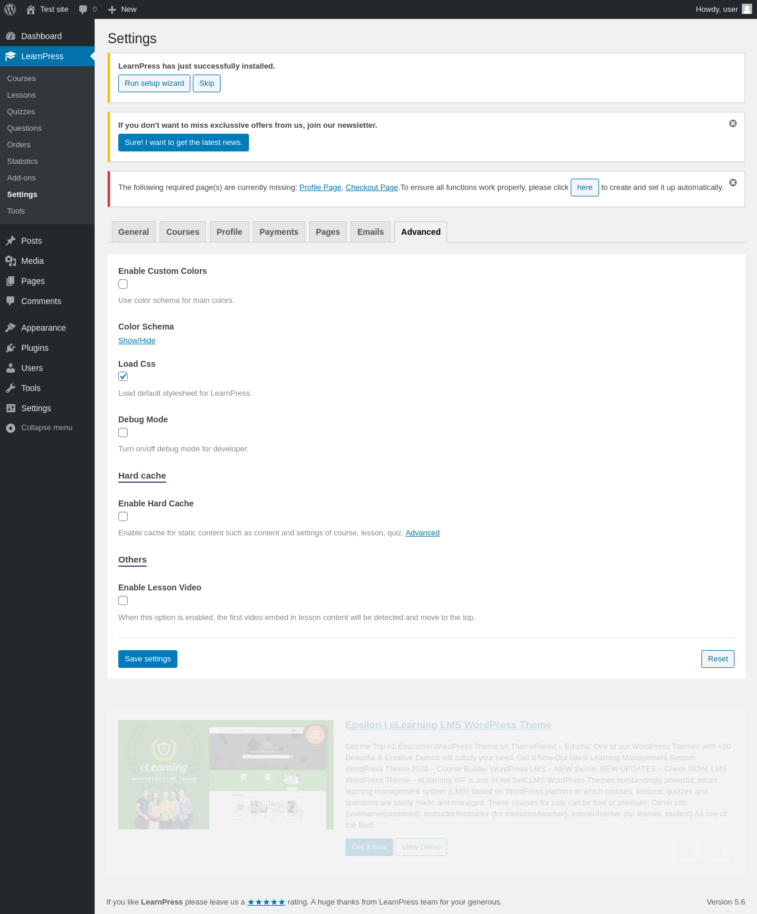Viewport: 757px width, 914px height.
Task: Open the user avatar in admin bar
Action: [x=747, y=9]
